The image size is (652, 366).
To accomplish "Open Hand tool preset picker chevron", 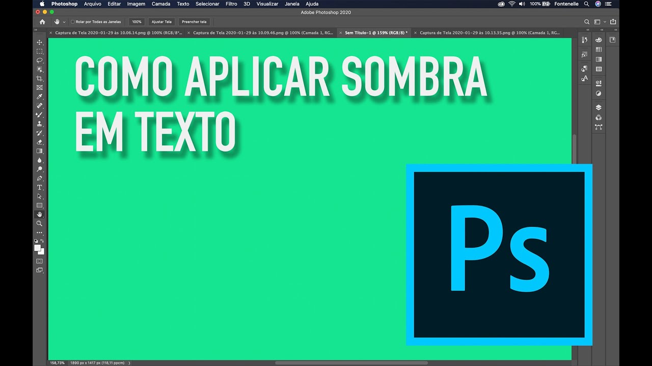I will click(64, 22).
